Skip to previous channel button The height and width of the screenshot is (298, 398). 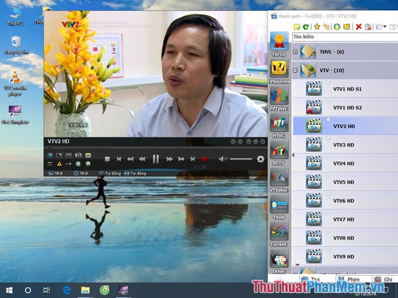pos(118,159)
